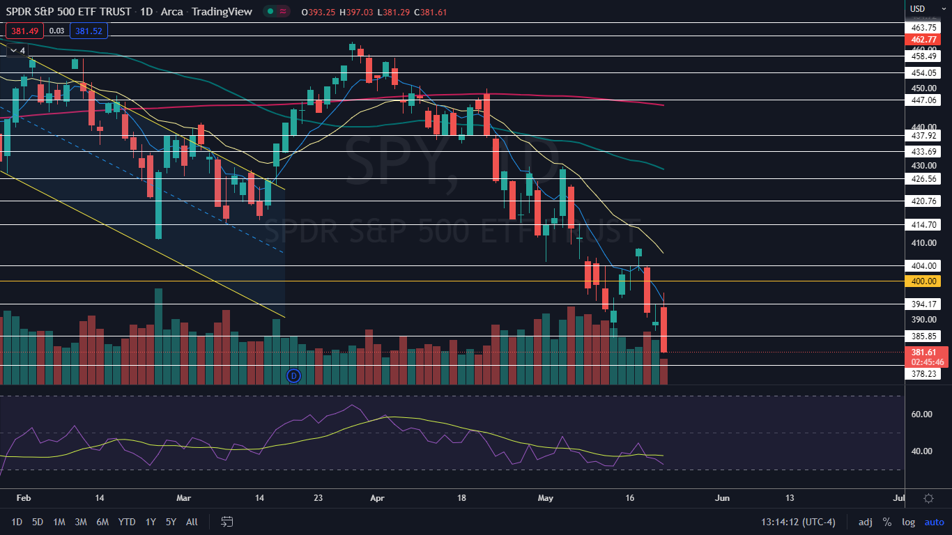The height and width of the screenshot is (535, 952).
Task: Click the 463.75 price level label
Action: [923, 27]
